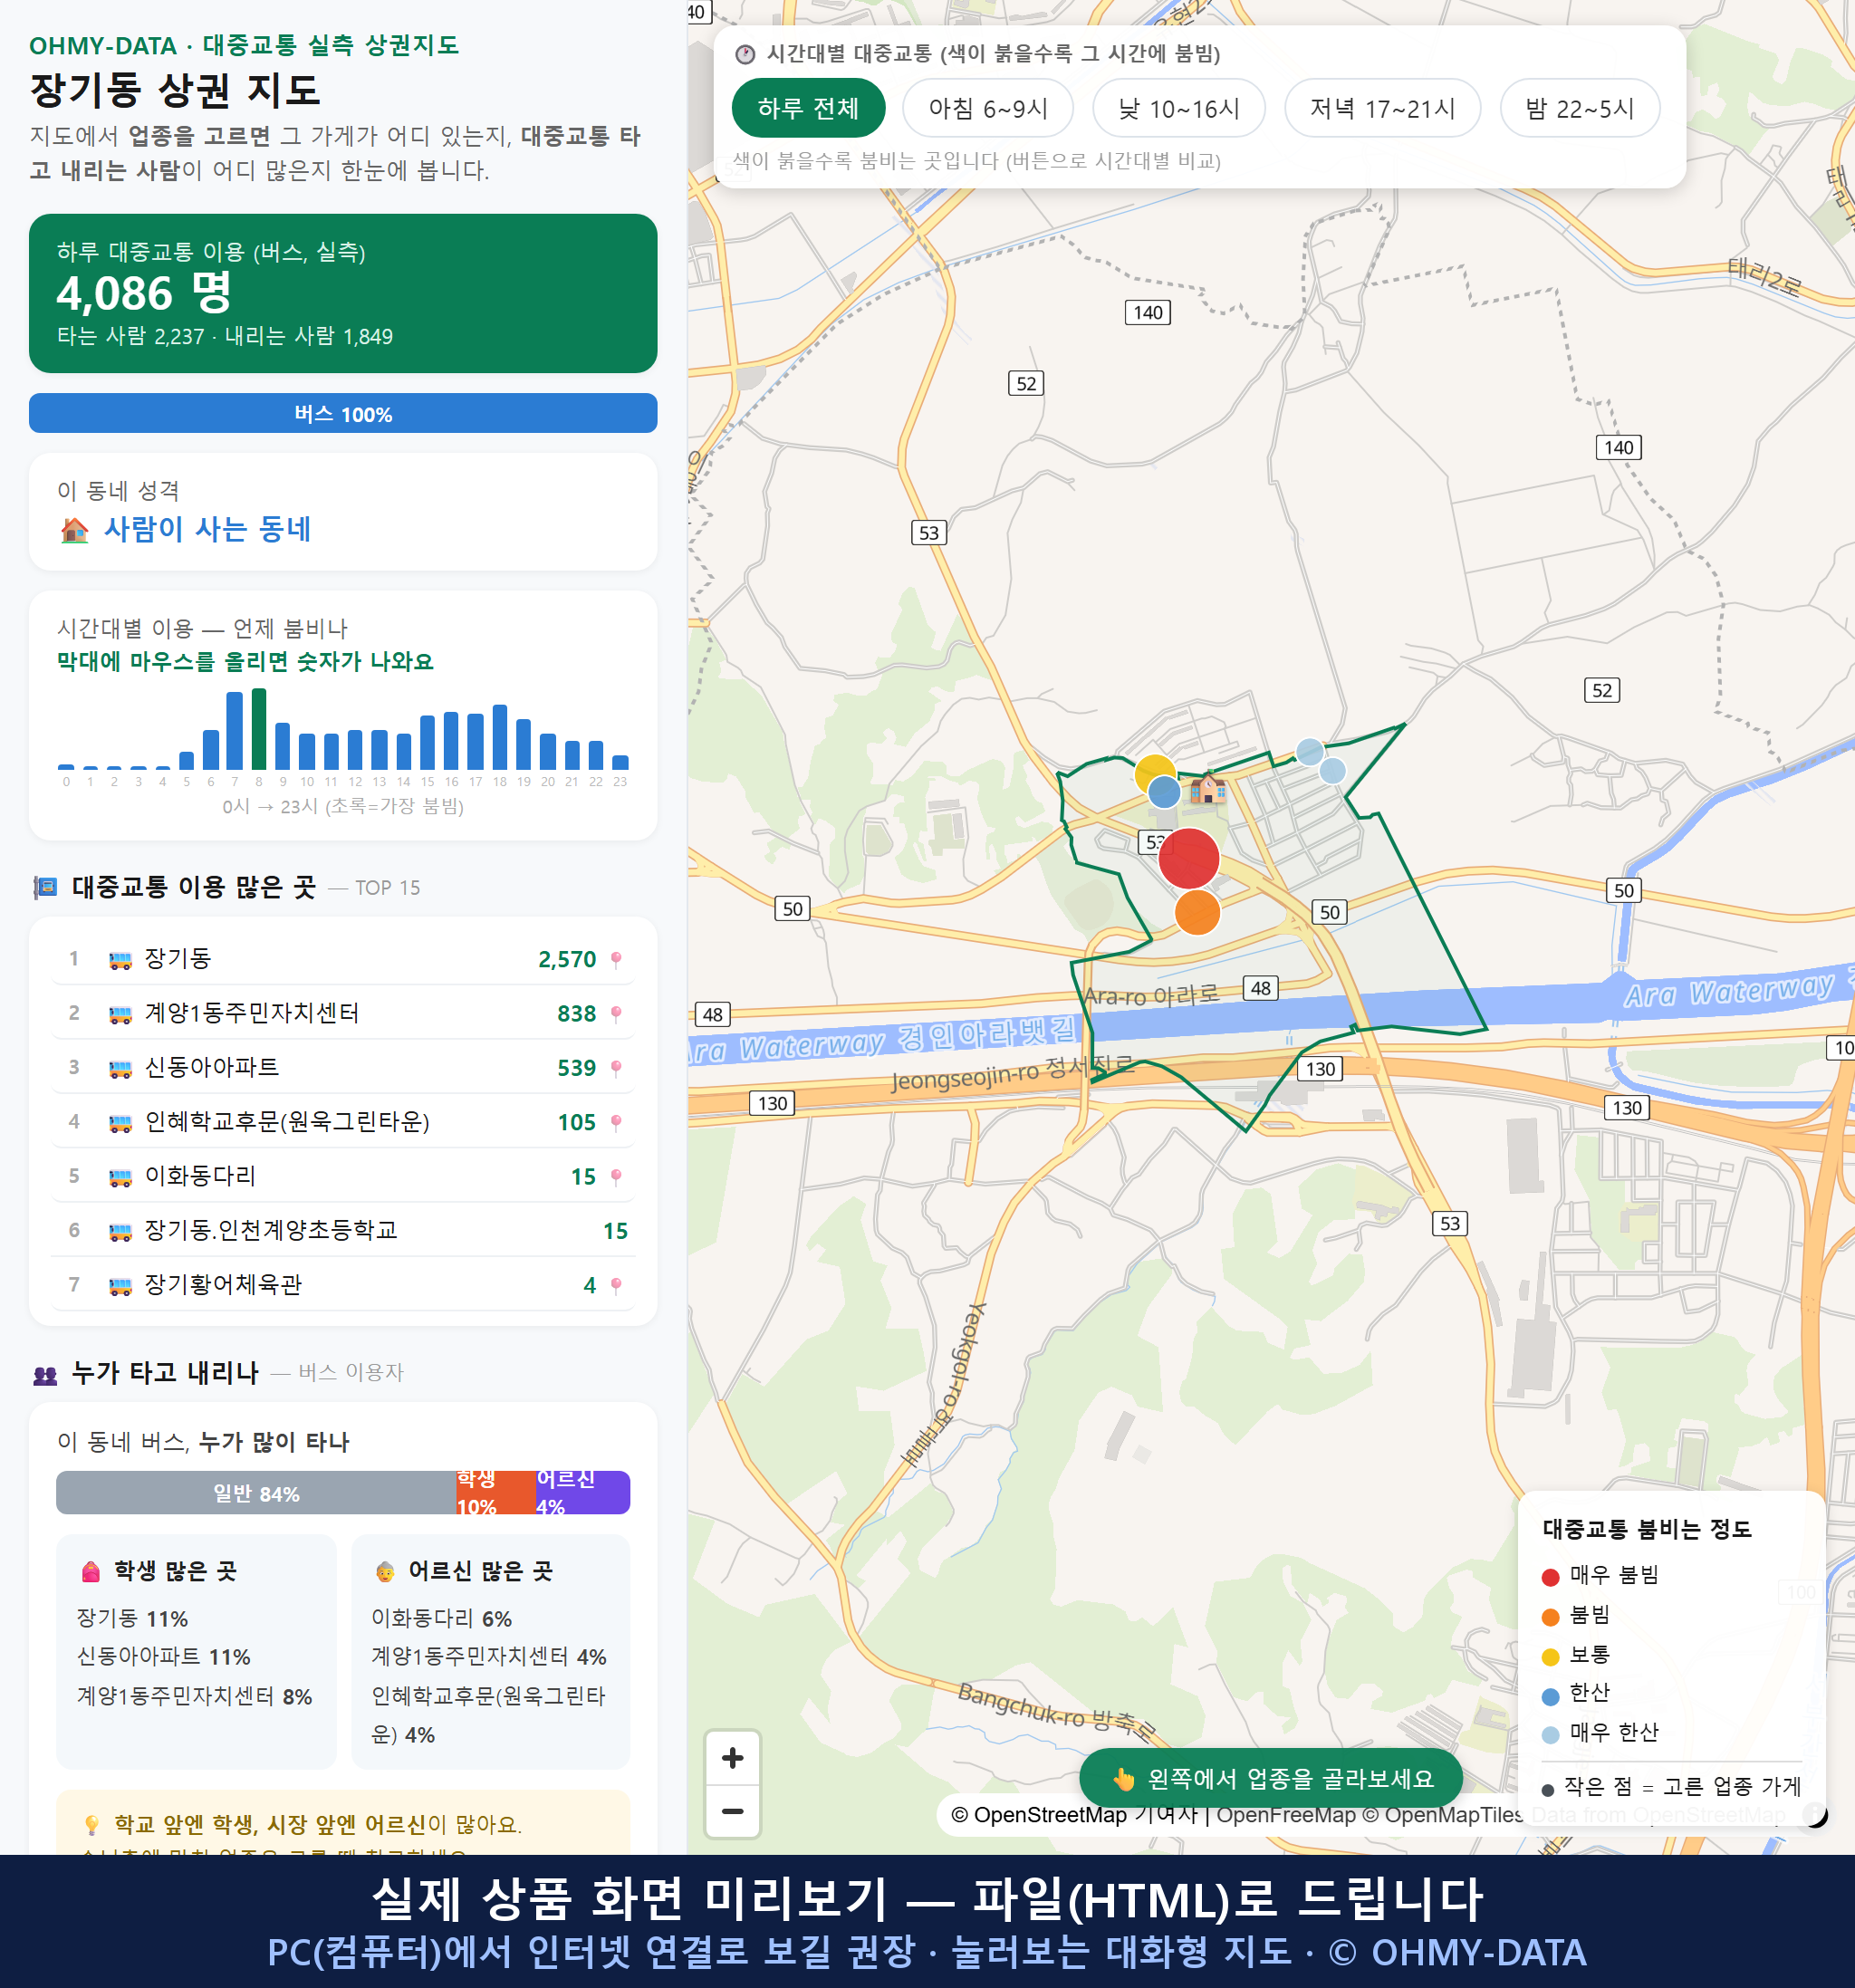
Task: Switch to 밤 22~5시 time filter
Action: click(x=1579, y=108)
